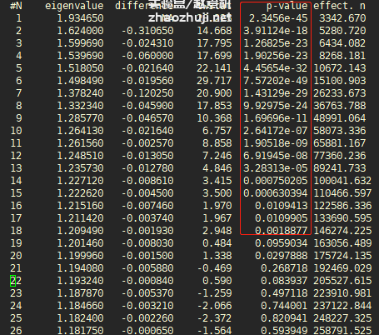Select p-value 0.0297888

(282, 256)
